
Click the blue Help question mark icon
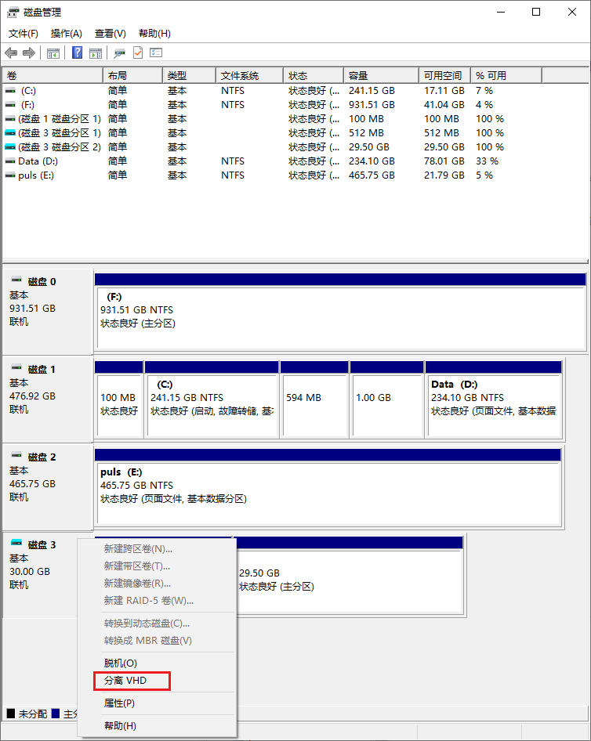78,52
